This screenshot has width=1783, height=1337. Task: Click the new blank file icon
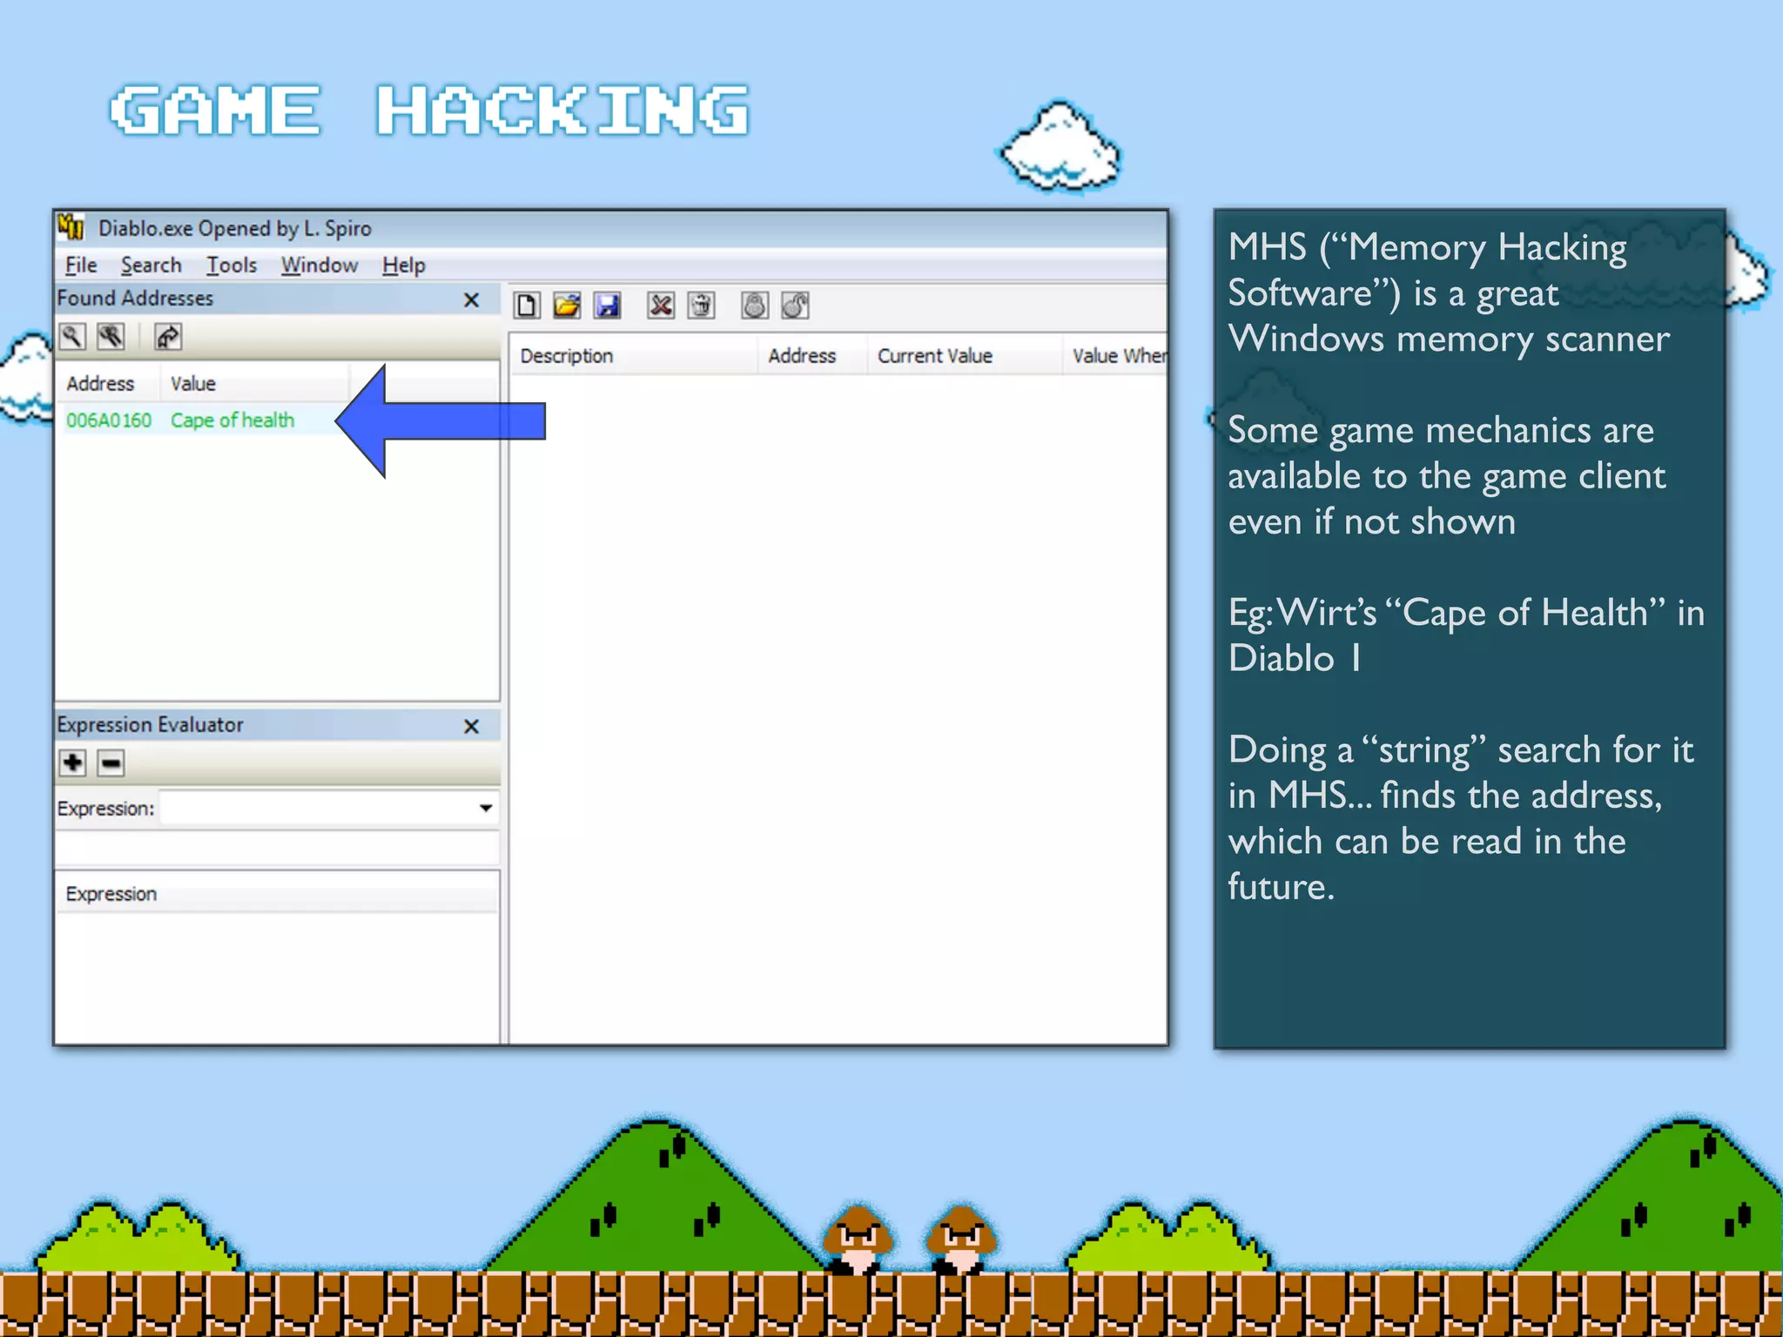tap(527, 306)
